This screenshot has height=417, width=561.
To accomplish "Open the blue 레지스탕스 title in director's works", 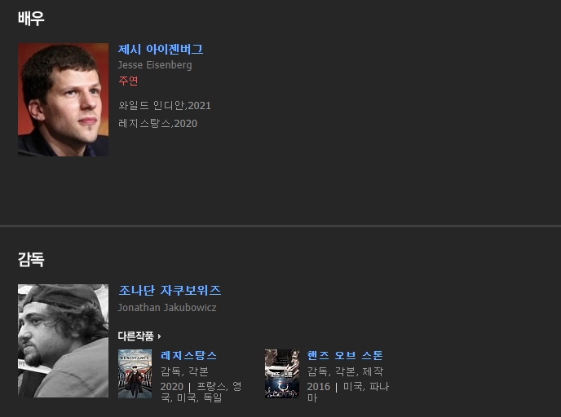I will (188, 355).
